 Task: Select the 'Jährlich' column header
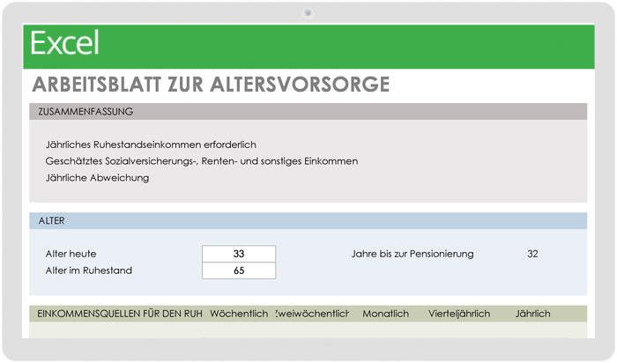coord(532,314)
